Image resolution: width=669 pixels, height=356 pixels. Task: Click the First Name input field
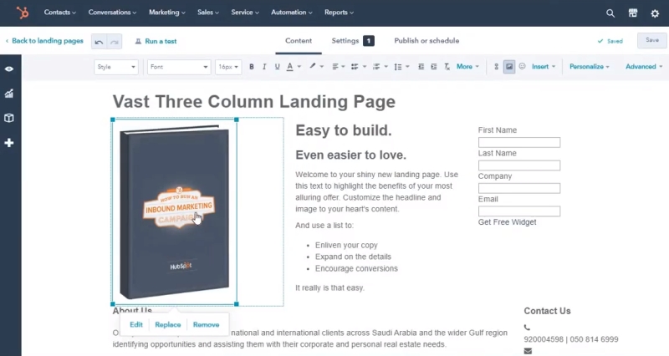pos(519,142)
